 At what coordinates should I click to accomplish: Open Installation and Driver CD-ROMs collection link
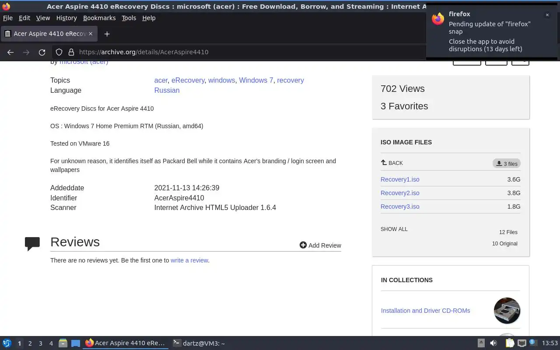tap(425, 311)
